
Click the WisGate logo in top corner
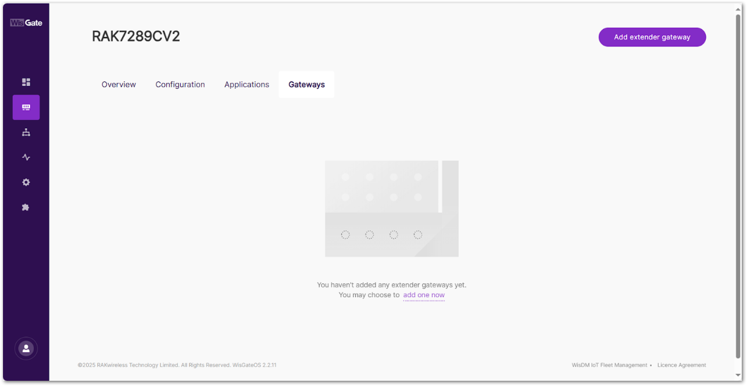click(x=26, y=22)
